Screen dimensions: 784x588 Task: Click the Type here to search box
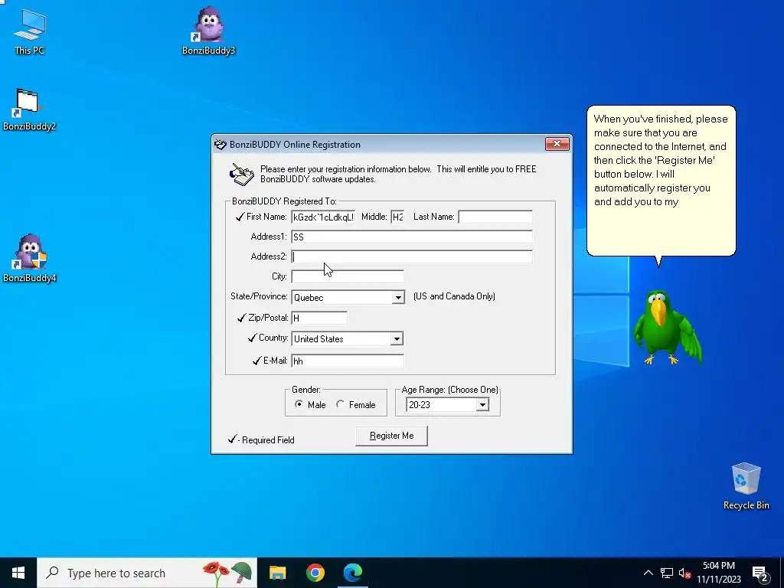(x=147, y=573)
